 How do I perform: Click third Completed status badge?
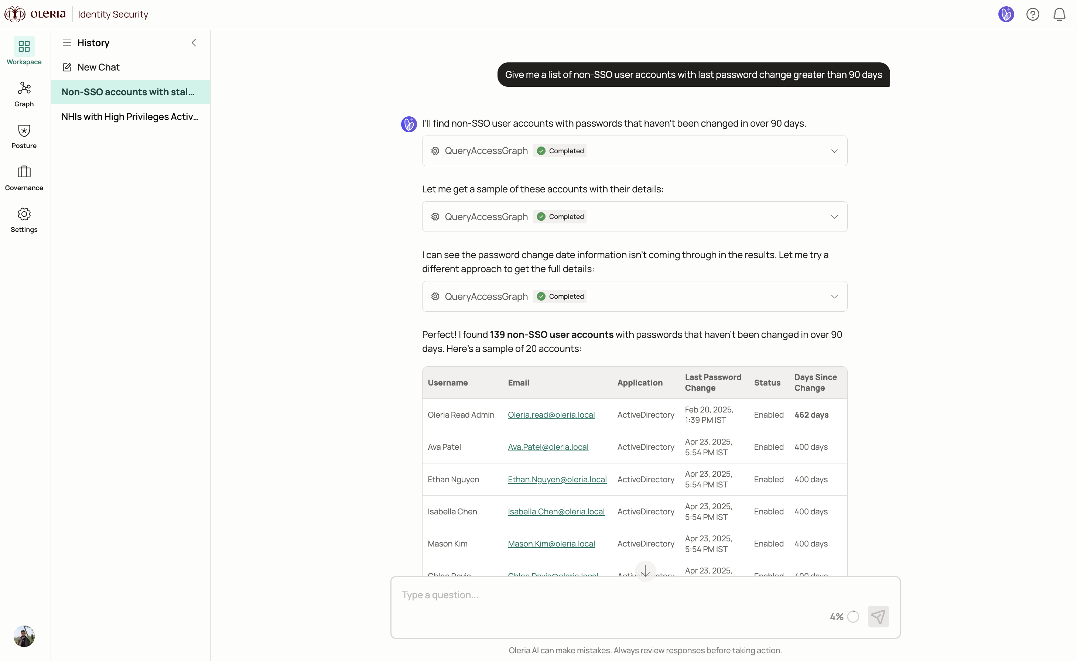click(x=560, y=297)
